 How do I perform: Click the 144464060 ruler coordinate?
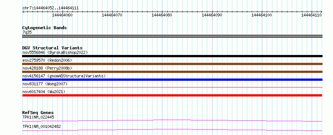[62, 15]
